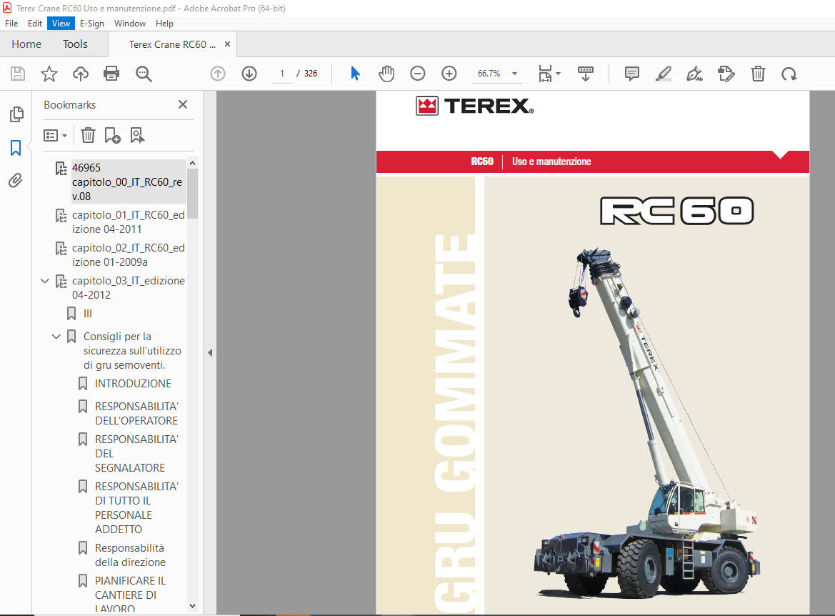
Task: Select the III bookmark
Action: [x=88, y=314]
